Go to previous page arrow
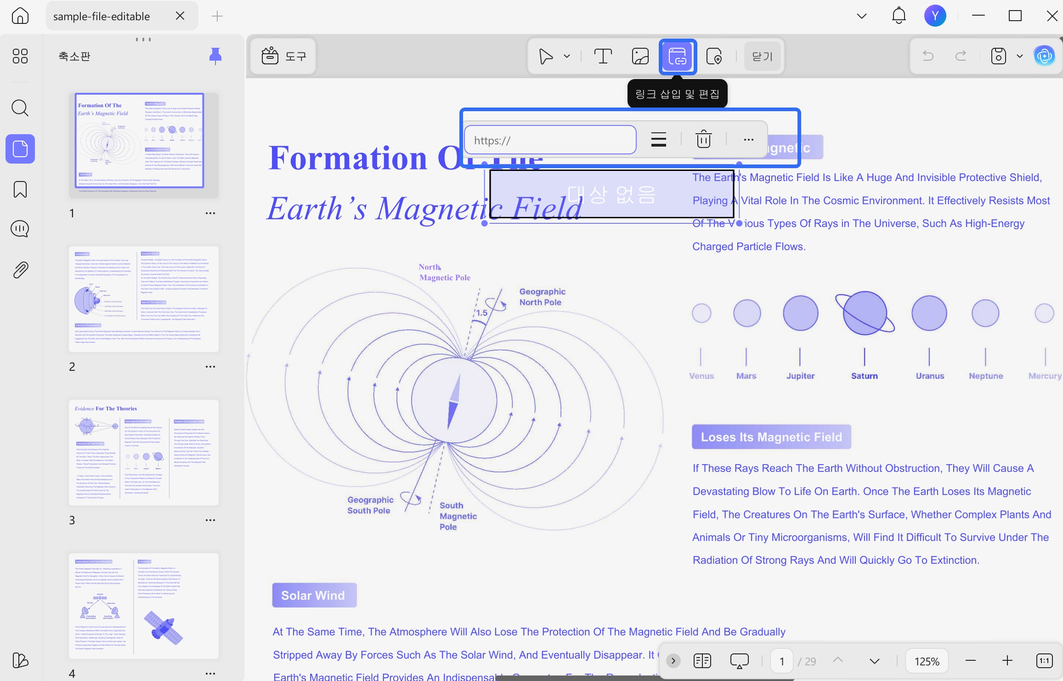 pos(838,660)
